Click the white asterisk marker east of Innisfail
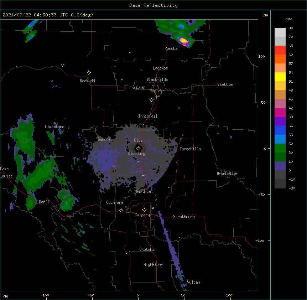This screenshot has width=307, height=300. [x=179, y=108]
